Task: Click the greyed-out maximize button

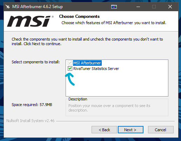Action: pos(154,7)
